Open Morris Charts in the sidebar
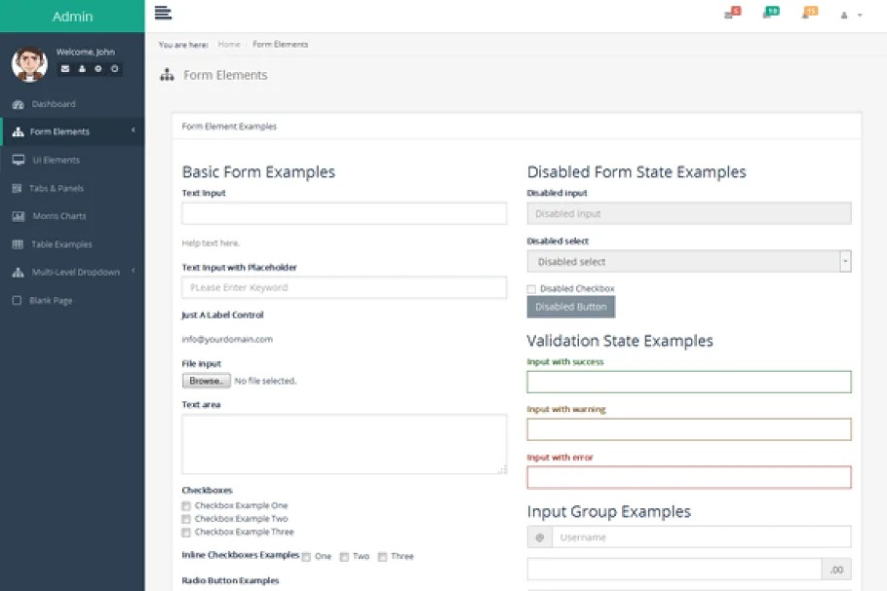887x591 pixels. point(58,216)
